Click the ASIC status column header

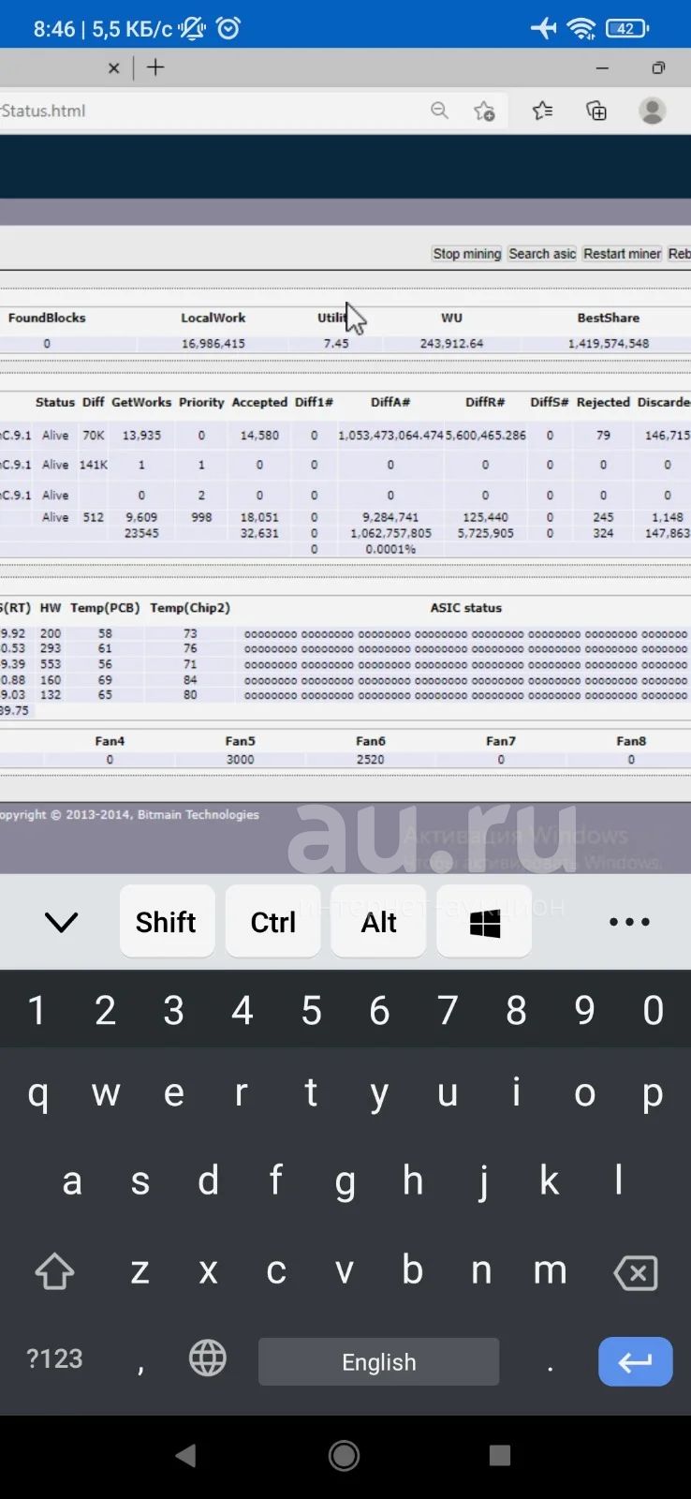(465, 608)
